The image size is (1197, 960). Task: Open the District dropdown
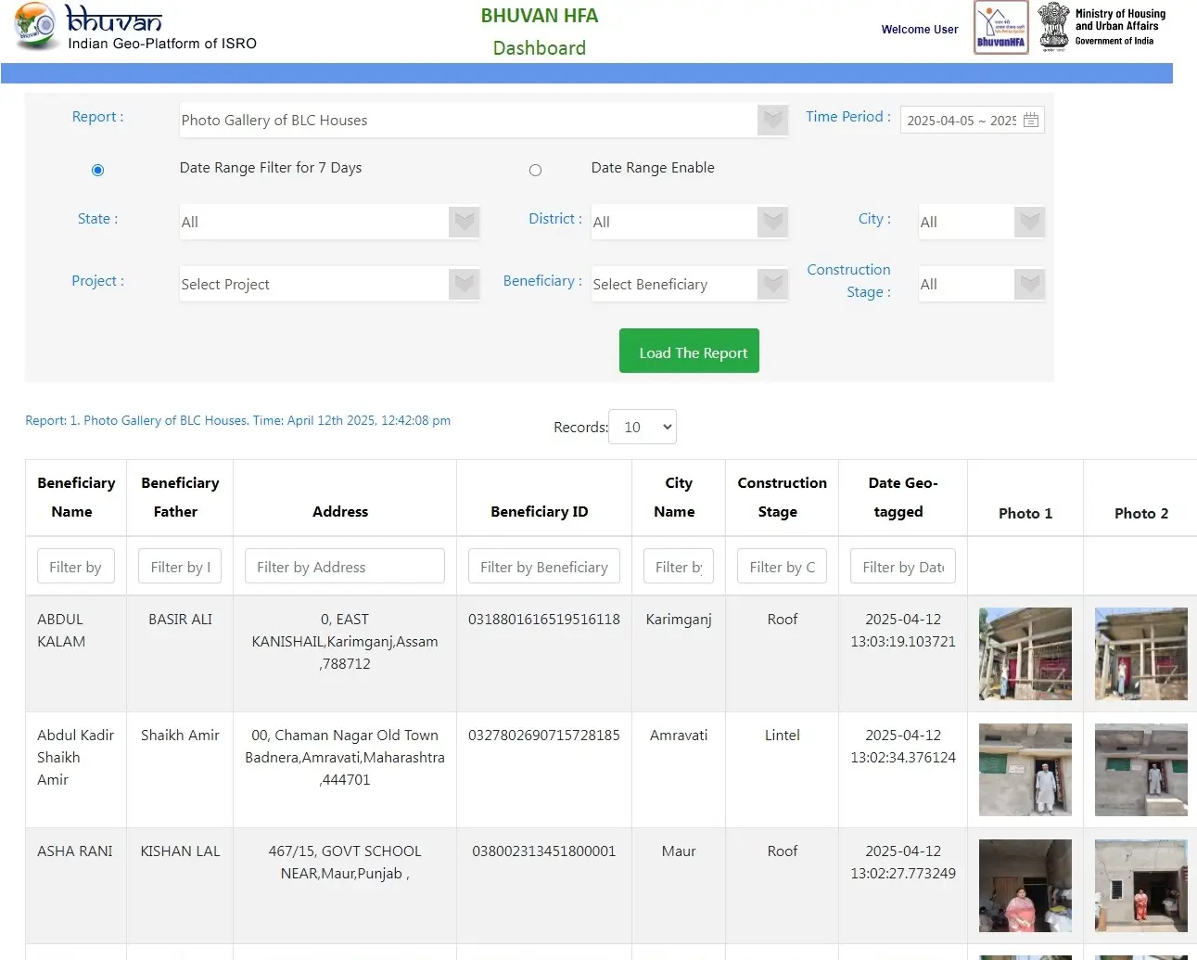click(690, 222)
